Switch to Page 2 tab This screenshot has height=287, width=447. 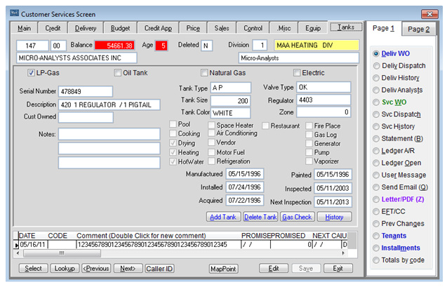[x=418, y=29]
